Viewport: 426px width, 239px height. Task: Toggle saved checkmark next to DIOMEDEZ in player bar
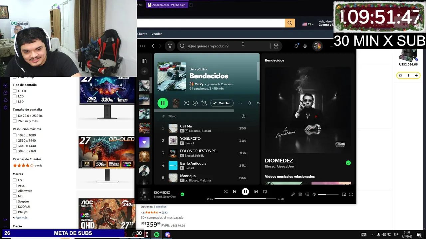[x=182, y=194]
